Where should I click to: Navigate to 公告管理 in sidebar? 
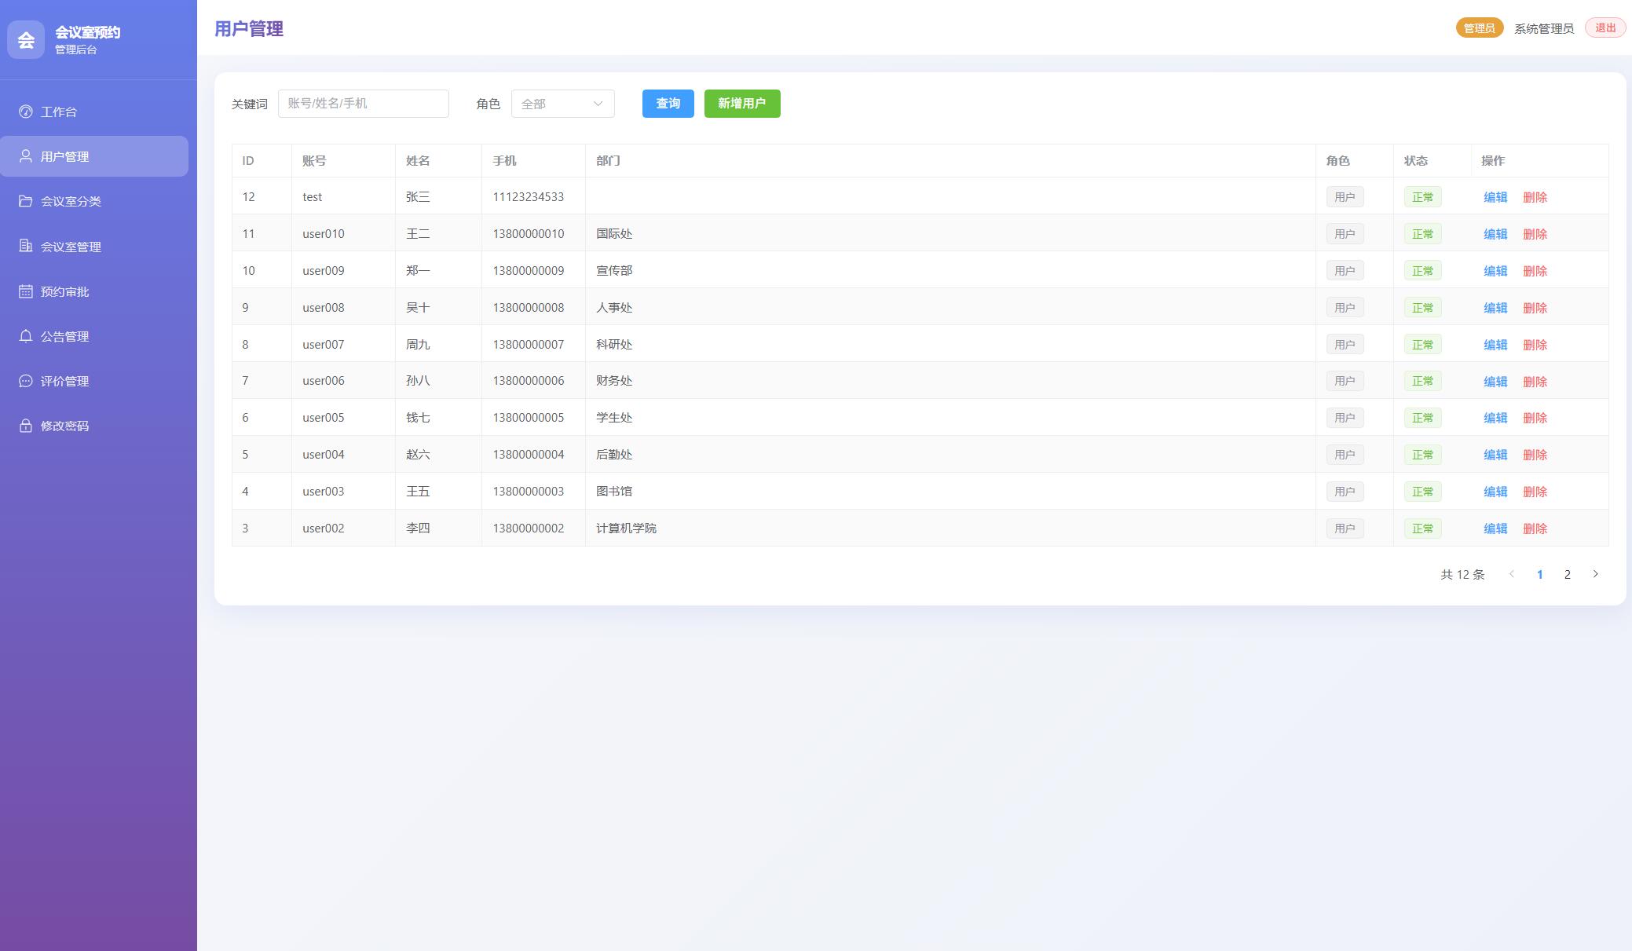(x=64, y=336)
